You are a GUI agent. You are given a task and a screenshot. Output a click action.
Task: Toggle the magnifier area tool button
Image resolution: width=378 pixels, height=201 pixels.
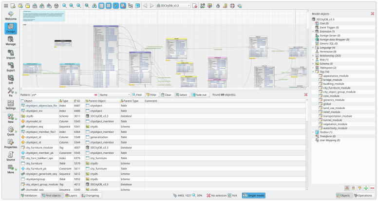coord(116,5)
